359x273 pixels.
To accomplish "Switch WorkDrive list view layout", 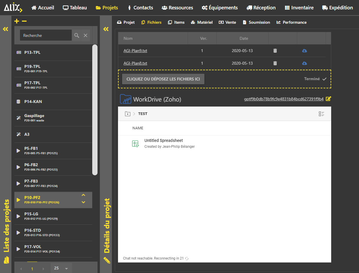I will (x=322, y=114).
